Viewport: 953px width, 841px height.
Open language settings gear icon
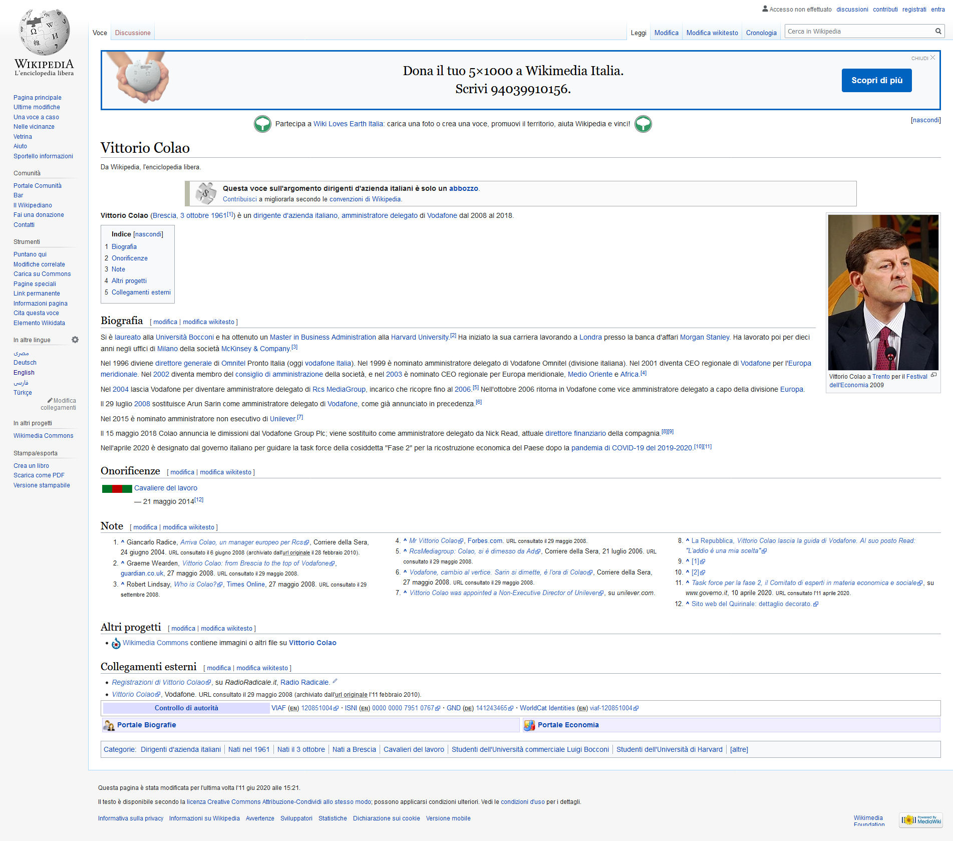(75, 340)
